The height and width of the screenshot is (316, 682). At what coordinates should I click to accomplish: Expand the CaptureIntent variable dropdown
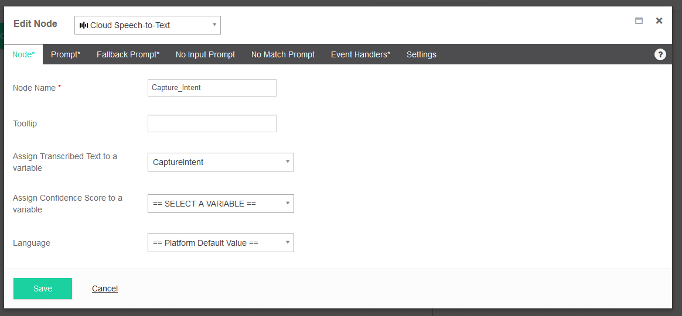pyautogui.click(x=220, y=162)
